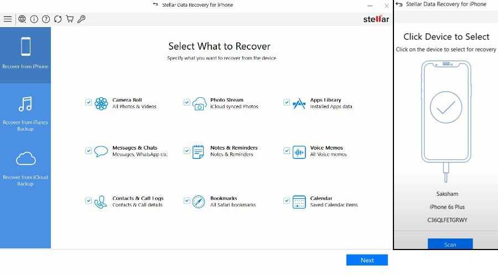498x276 pixels.
Task: Open the hamburger menu in toolbar
Action: click(8, 19)
